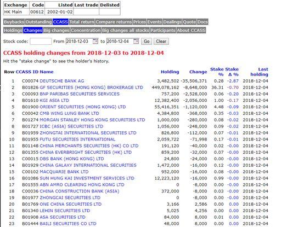Select the Total return tab

[82, 22]
